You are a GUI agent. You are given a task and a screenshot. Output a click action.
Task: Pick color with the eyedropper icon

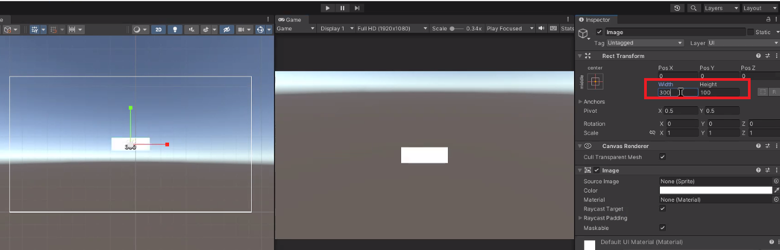(776, 190)
